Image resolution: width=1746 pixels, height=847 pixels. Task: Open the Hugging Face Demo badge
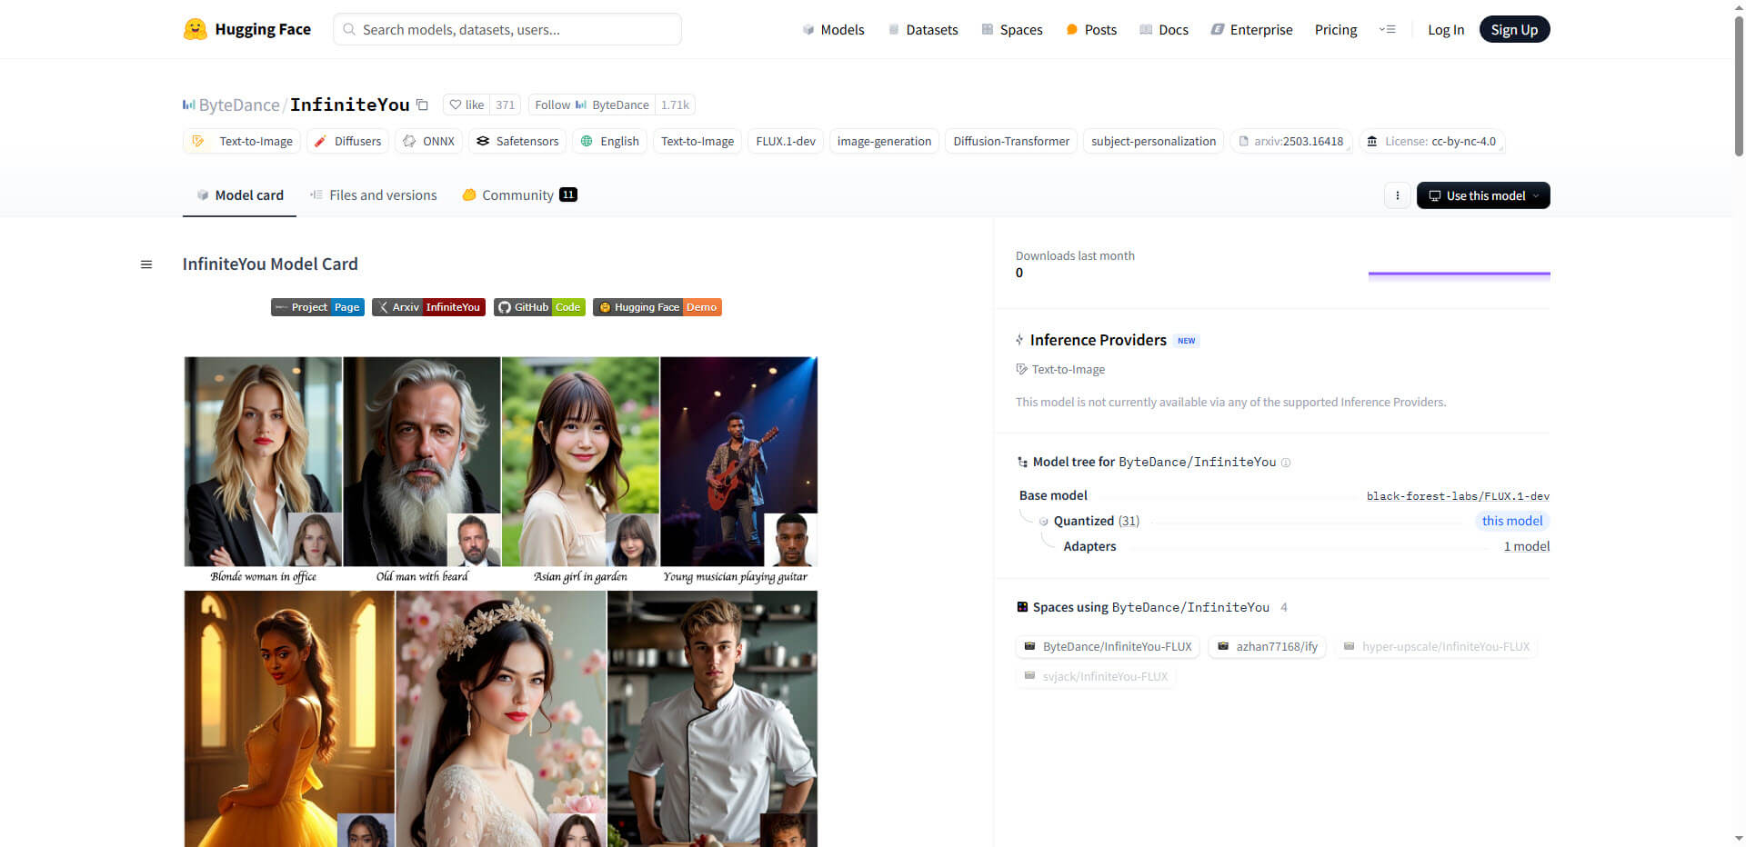pyautogui.click(x=657, y=307)
